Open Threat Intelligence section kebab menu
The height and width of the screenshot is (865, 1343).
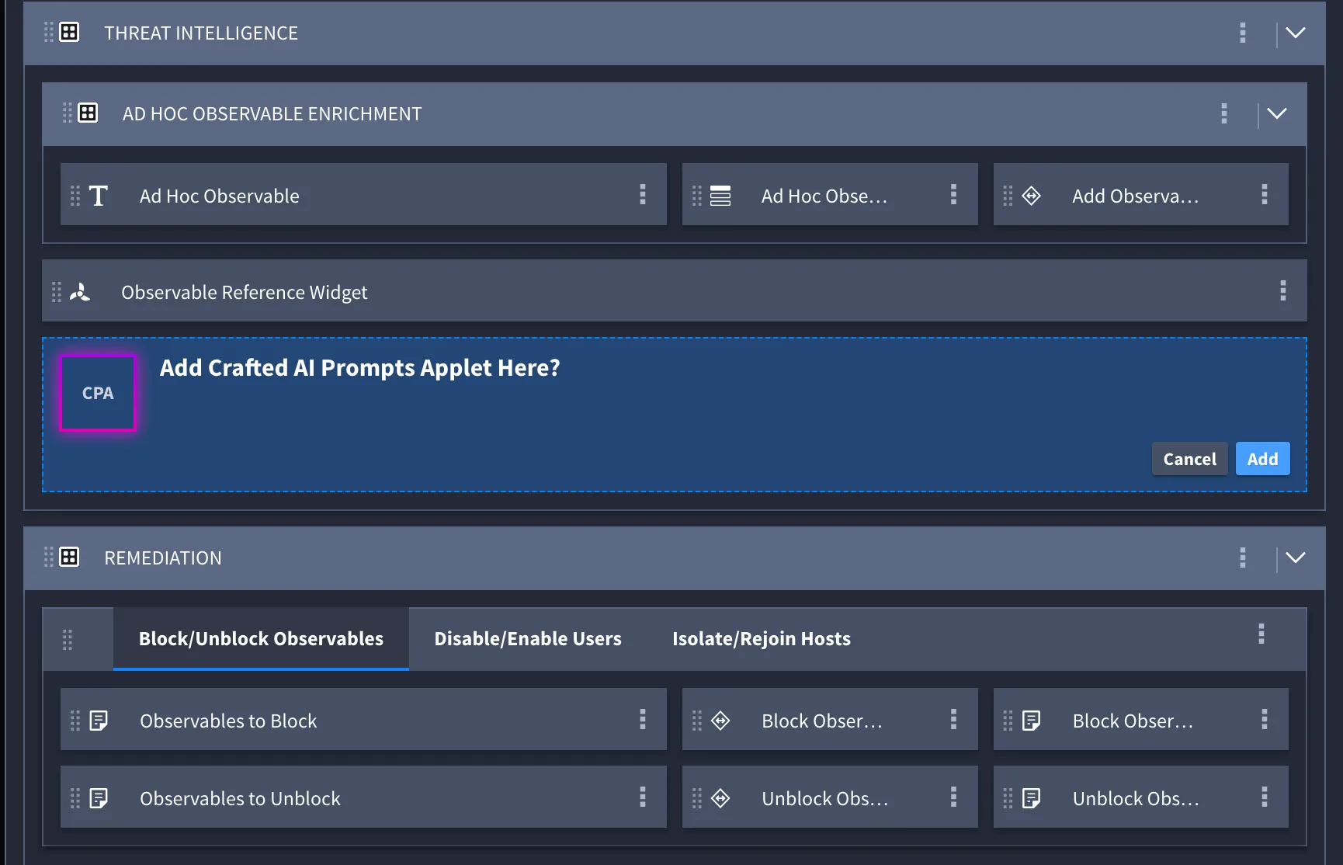point(1243,33)
